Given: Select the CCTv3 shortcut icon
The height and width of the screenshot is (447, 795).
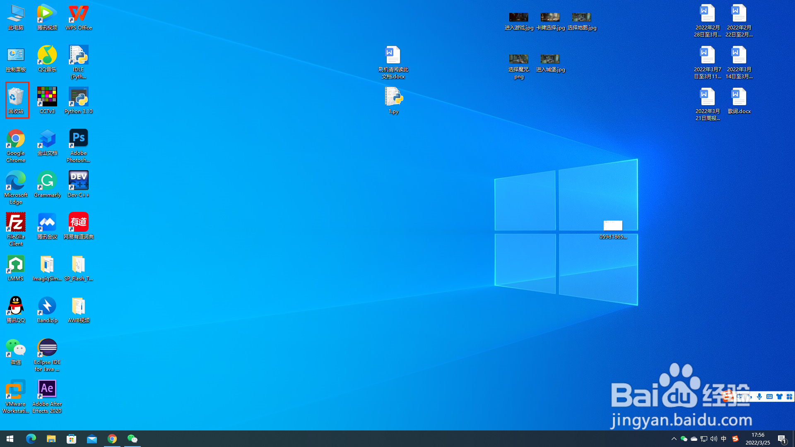Looking at the screenshot, I should [x=47, y=101].
